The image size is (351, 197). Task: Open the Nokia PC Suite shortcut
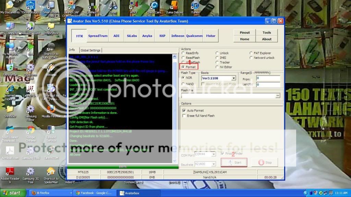pos(31,27)
